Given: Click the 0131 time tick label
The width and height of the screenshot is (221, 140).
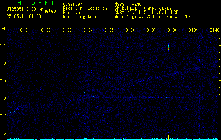Looking at the screenshot, I should [24, 30].
